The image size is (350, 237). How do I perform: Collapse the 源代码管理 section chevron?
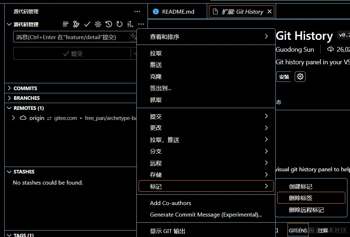(x=9, y=24)
